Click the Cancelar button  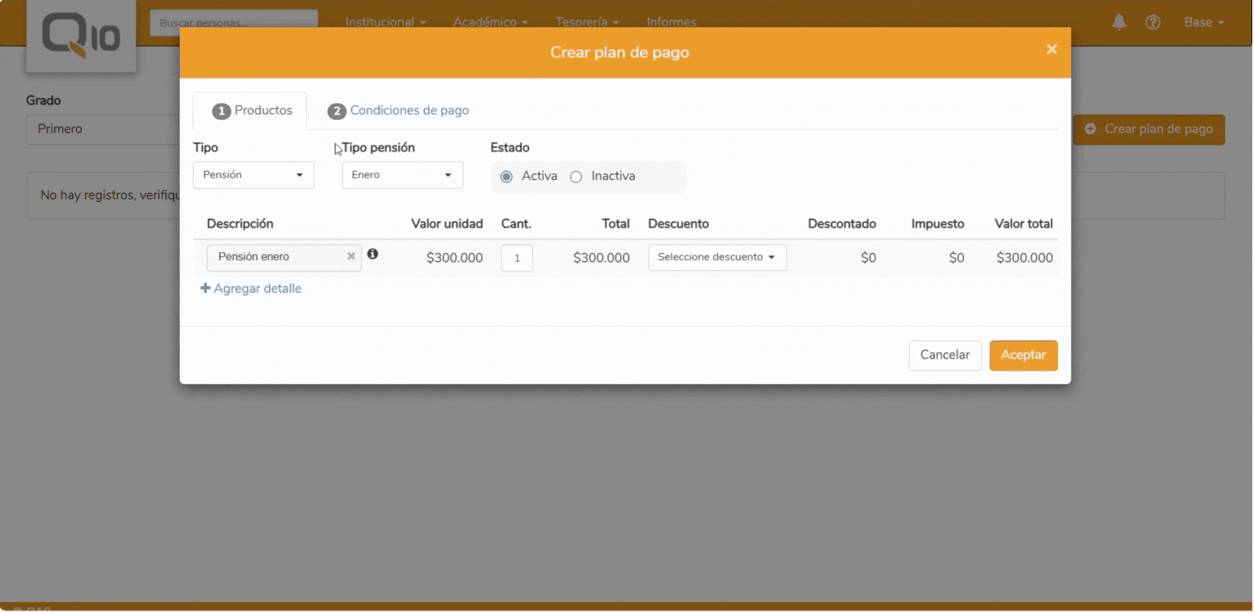(944, 355)
